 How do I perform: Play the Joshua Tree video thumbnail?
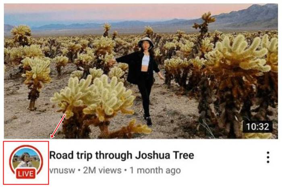141,71
